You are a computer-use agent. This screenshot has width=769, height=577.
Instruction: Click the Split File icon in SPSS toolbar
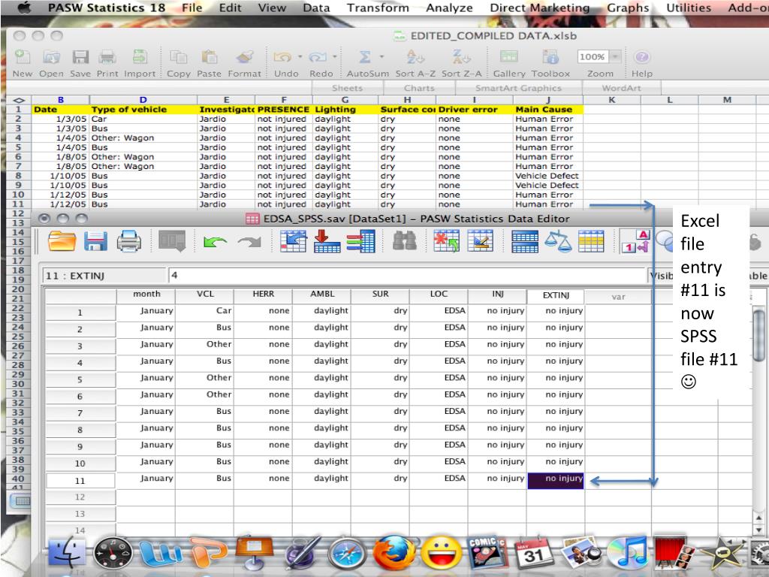pyautogui.click(x=525, y=241)
